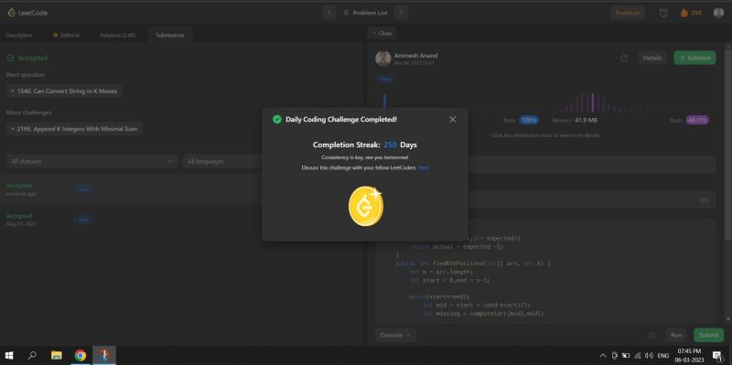Click the green Submit button
The image size is (732, 365).
click(x=708, y=335)
